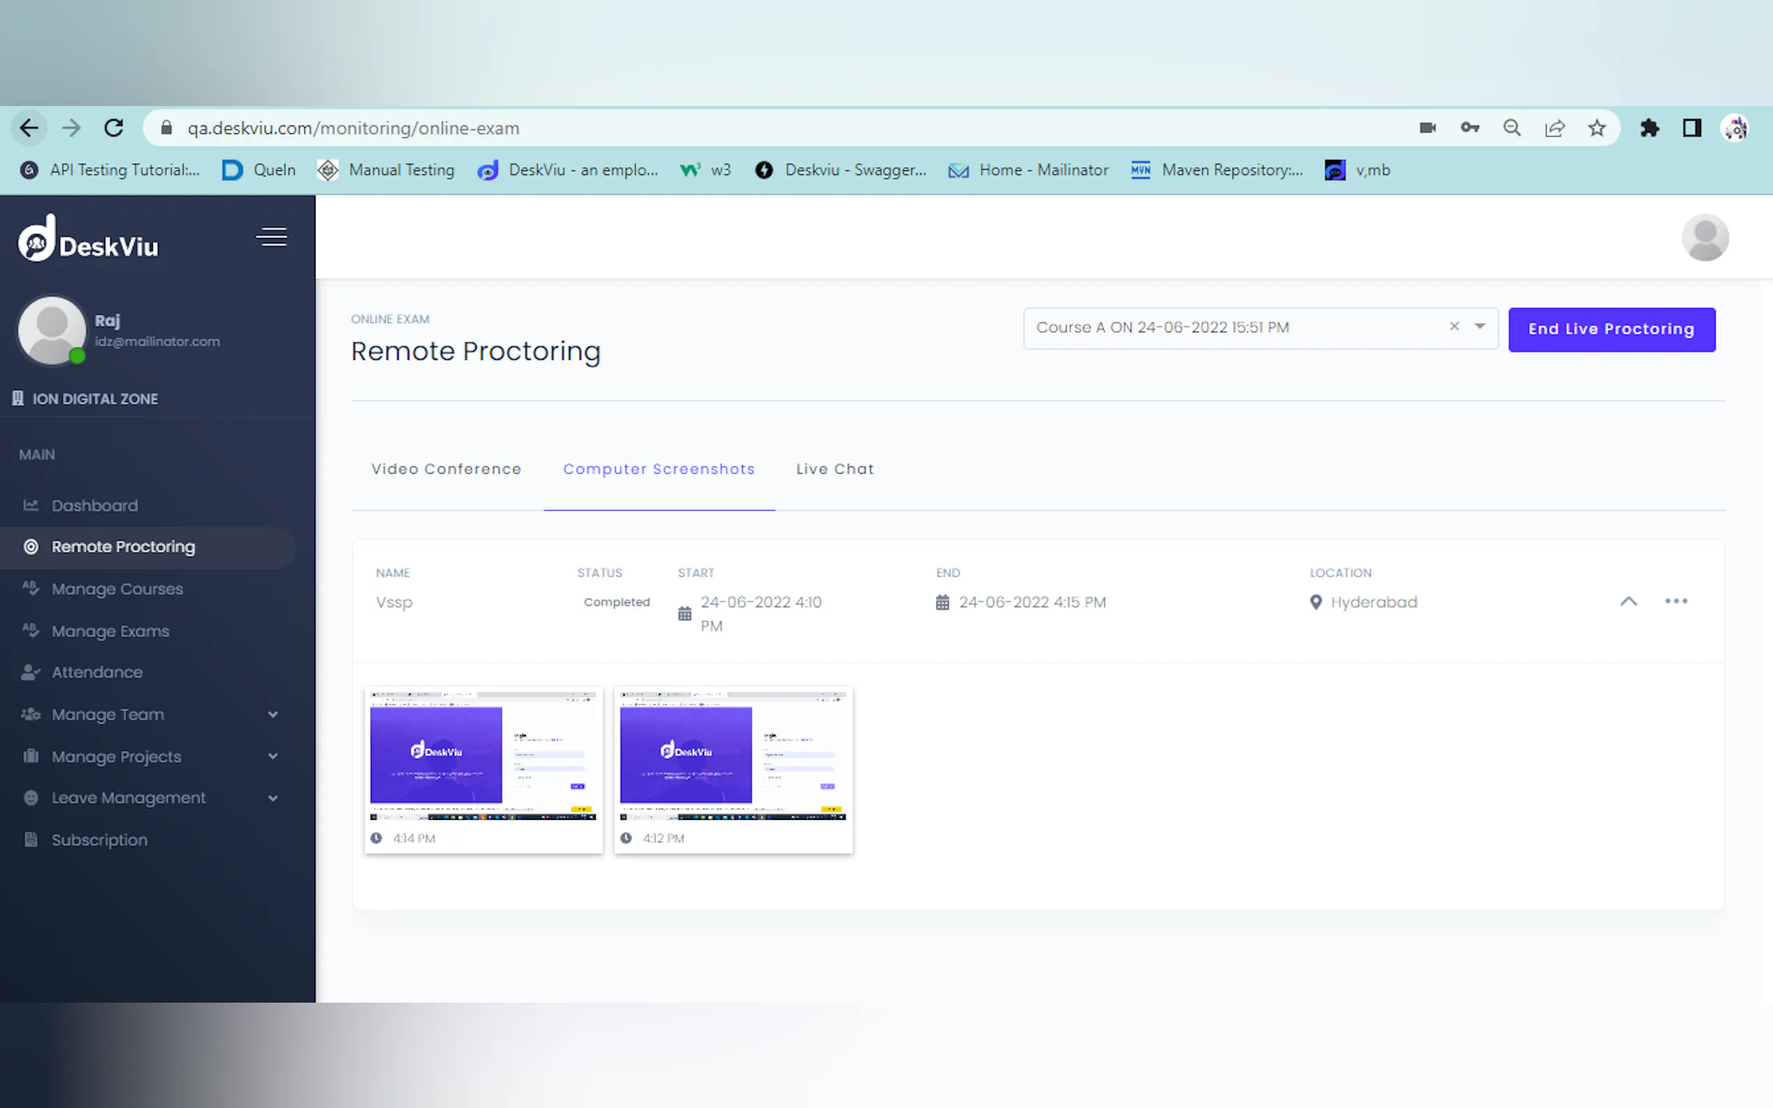Open the user avatar at top right
Screen dimensions: 1773x1108
tap(1704, 237)
